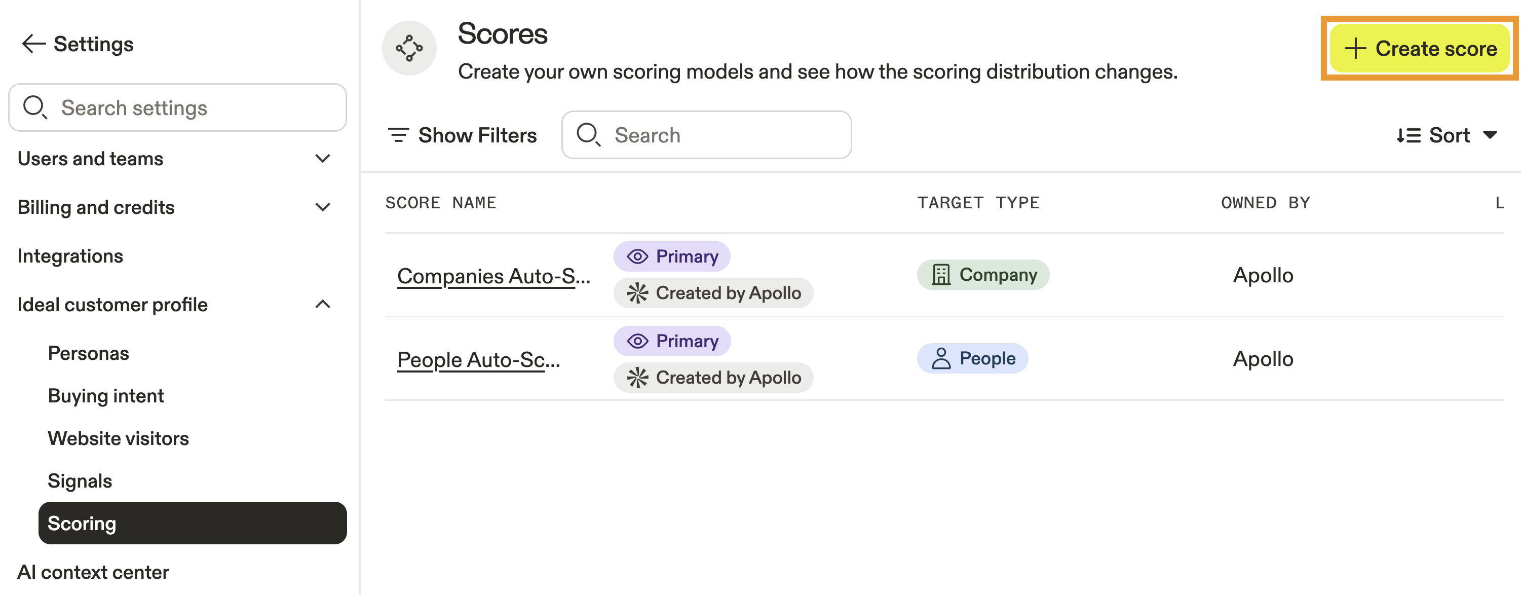The image size is (1521, 595).
Task: Click the eye icon on Companies Primary badge
Action: [x=638, y=256]
